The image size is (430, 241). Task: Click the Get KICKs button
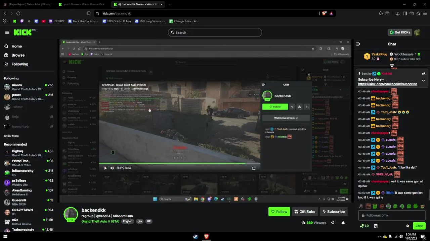click(x=400, y=32)
